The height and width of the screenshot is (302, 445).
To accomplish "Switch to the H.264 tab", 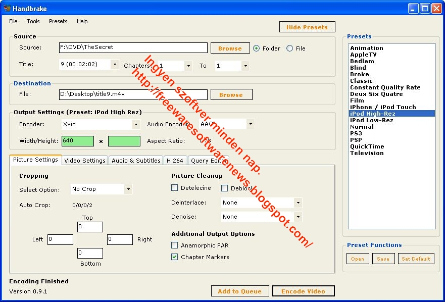I will pyautogui.click(x=175, y=161).
